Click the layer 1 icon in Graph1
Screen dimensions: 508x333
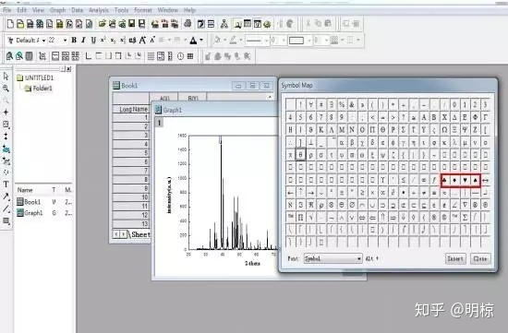tap(159, 123)
